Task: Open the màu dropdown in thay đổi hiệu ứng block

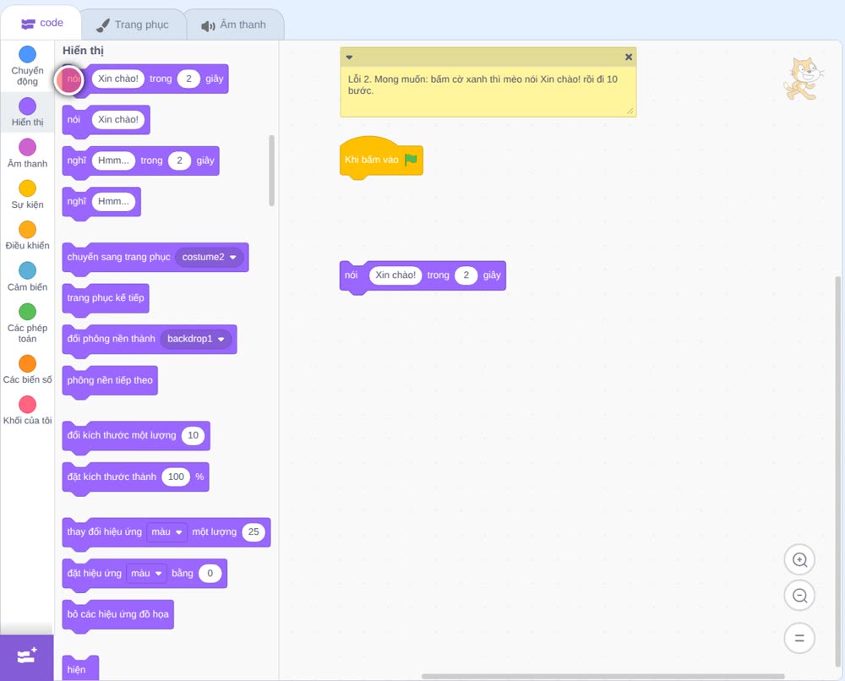Action: coord(166,531)
